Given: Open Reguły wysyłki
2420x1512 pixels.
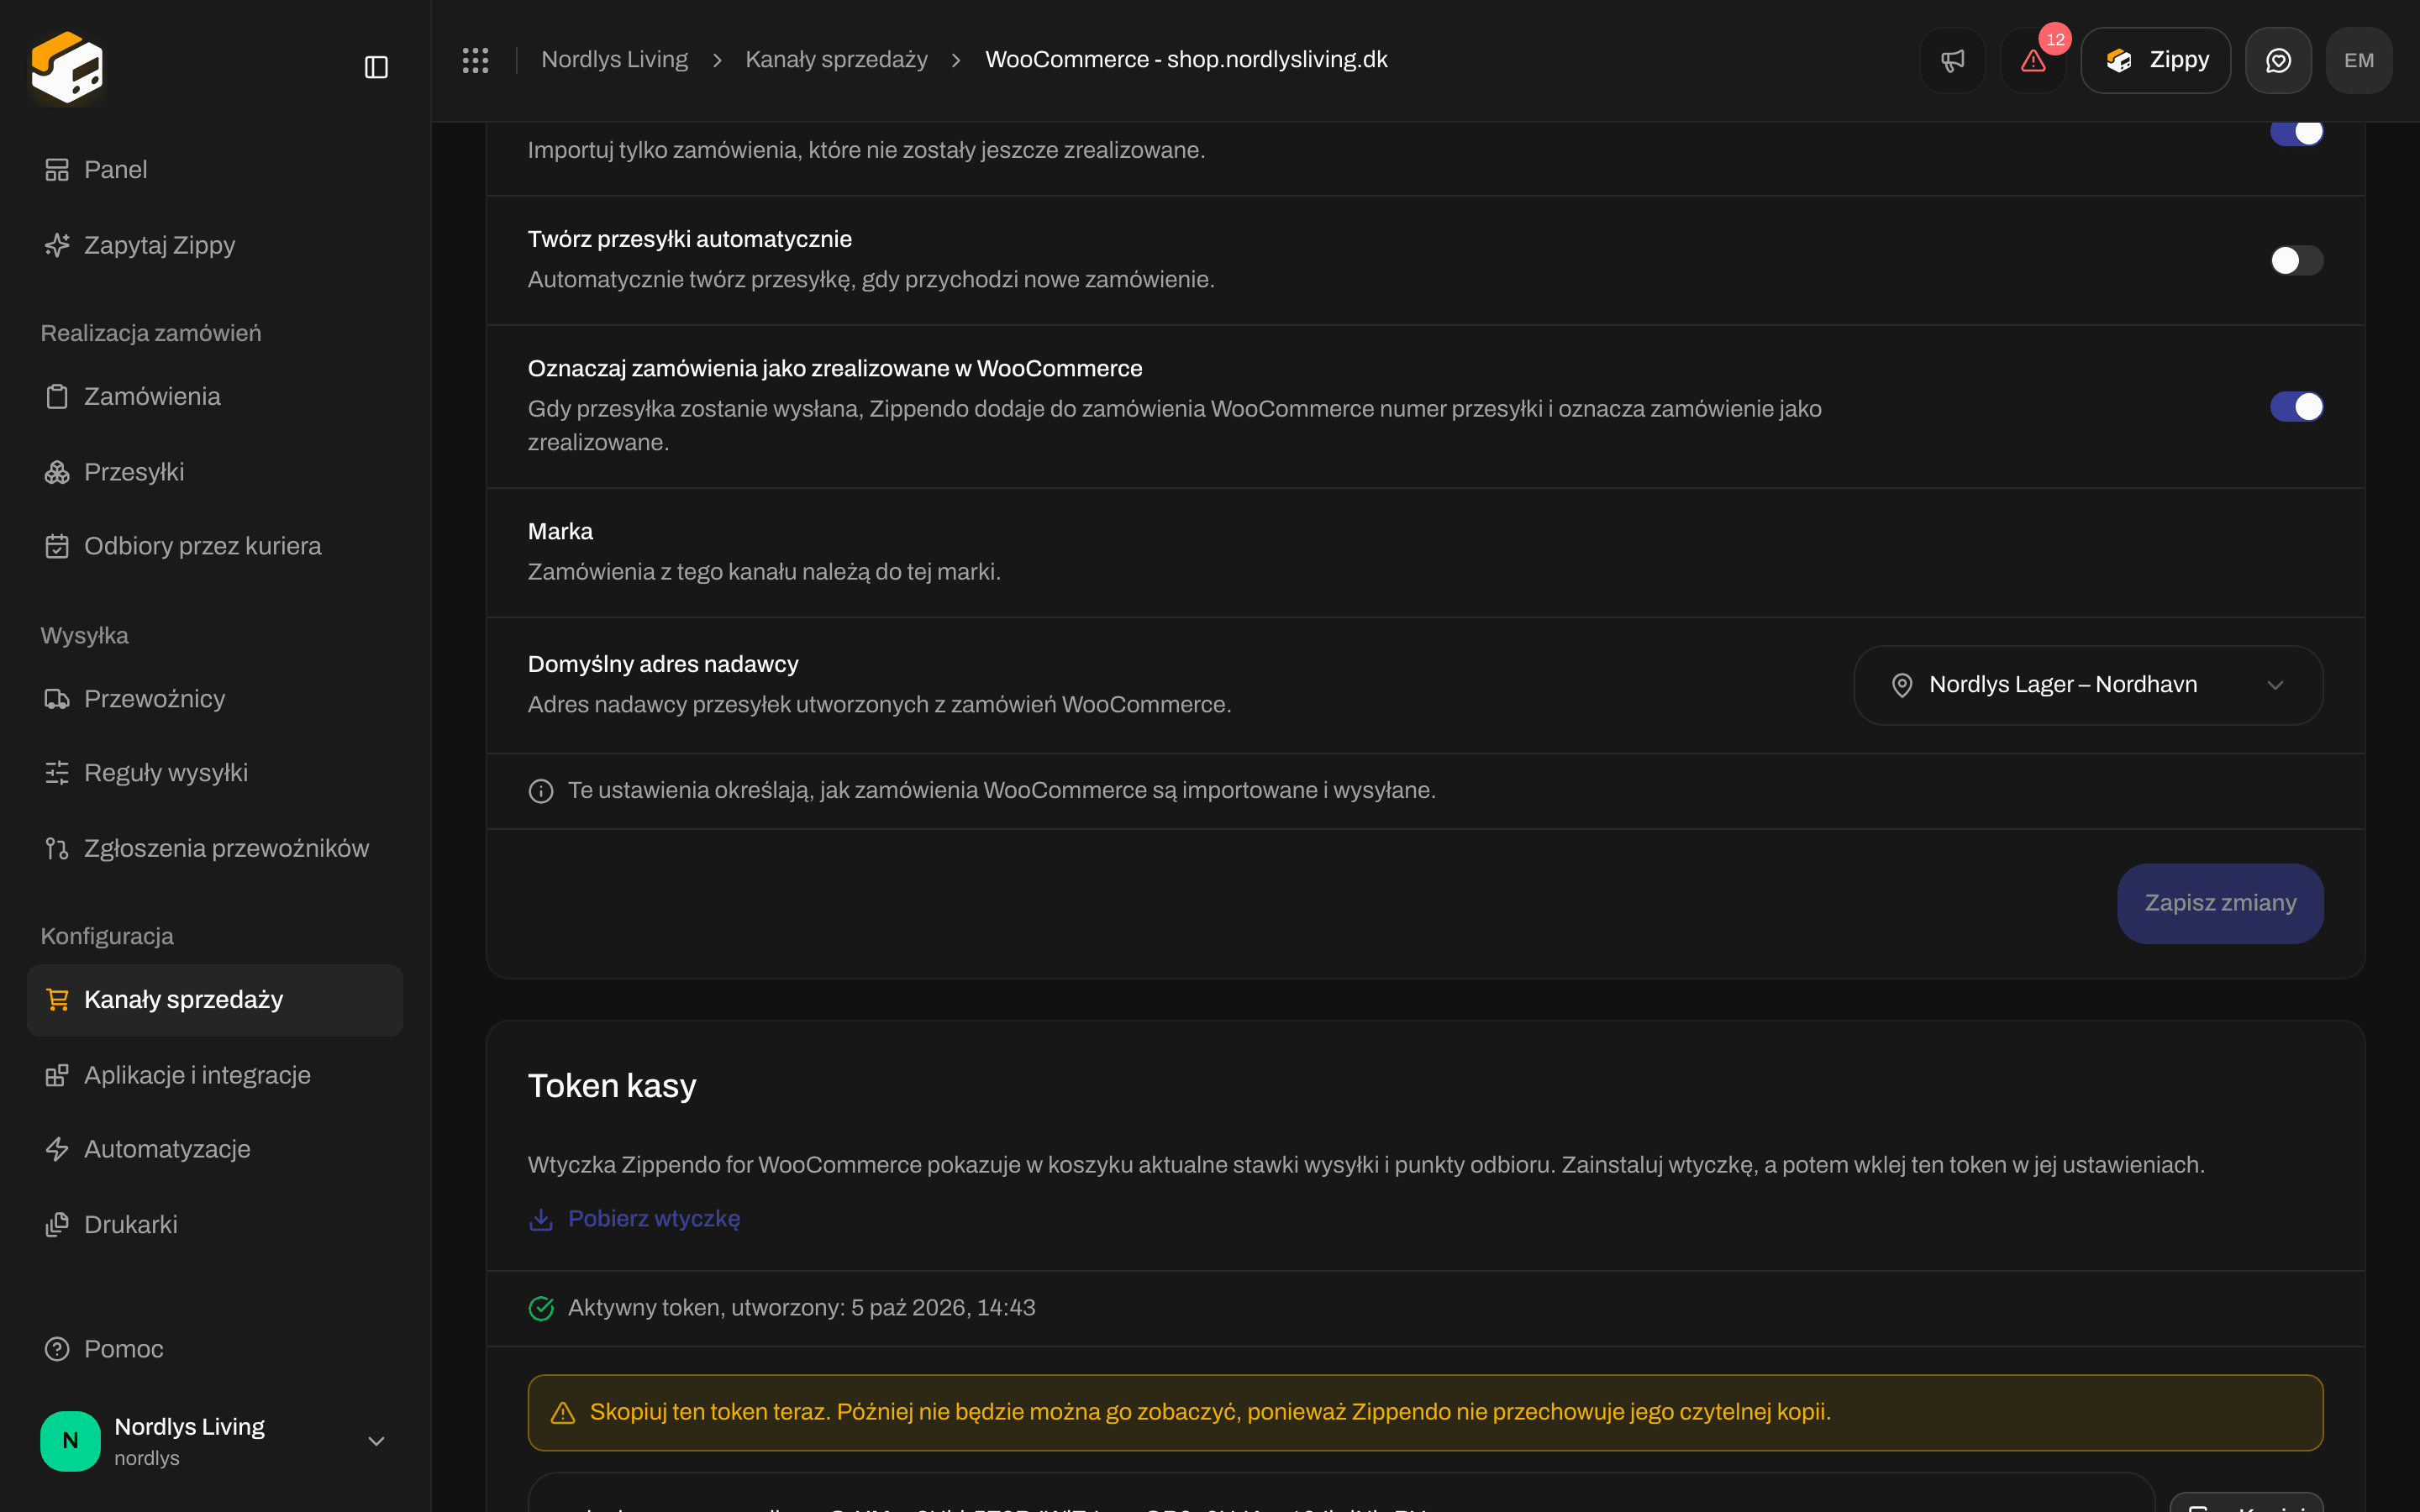Looking at the screenshot, I should coord(215,773).
